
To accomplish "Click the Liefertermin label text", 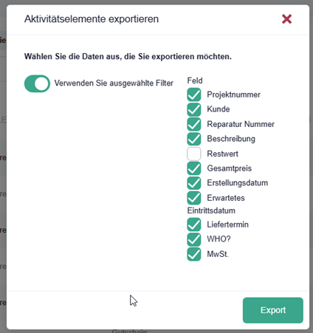I will tap(227, 224).
